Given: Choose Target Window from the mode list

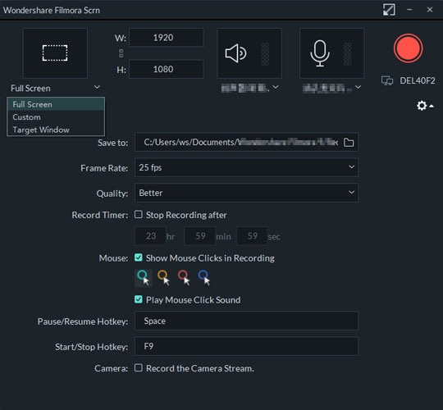Looking at the screenshot, I should 56,130.
